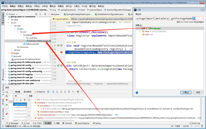Switch to EnableAutoConfiguration.java editor tab

110,14
